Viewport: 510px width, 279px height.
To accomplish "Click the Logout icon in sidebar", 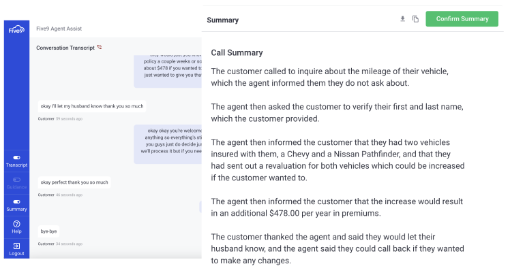I will click(x=16, y=246).
